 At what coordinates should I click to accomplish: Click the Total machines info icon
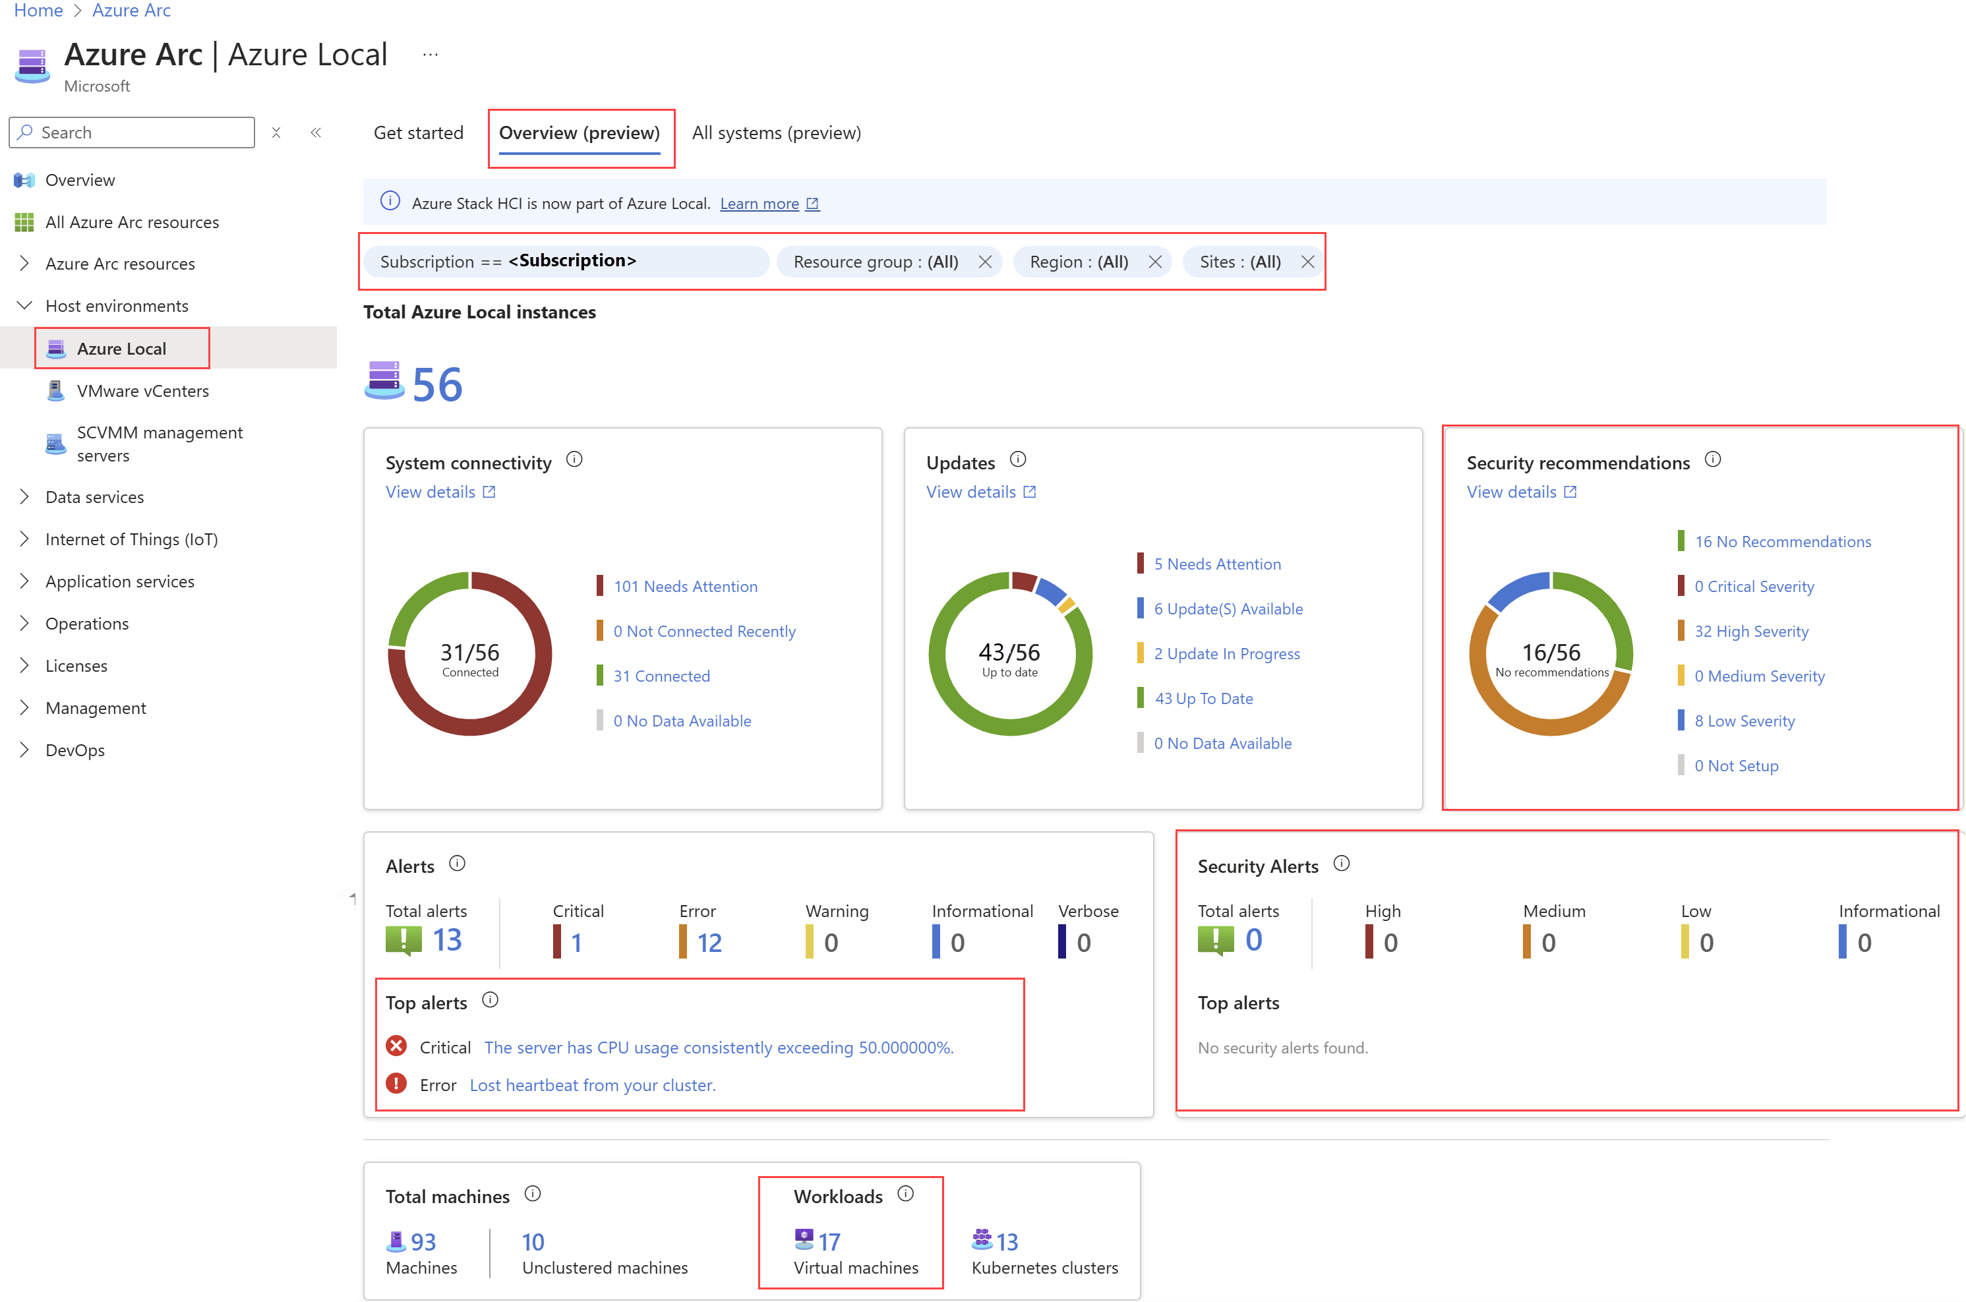point(533,1193)
